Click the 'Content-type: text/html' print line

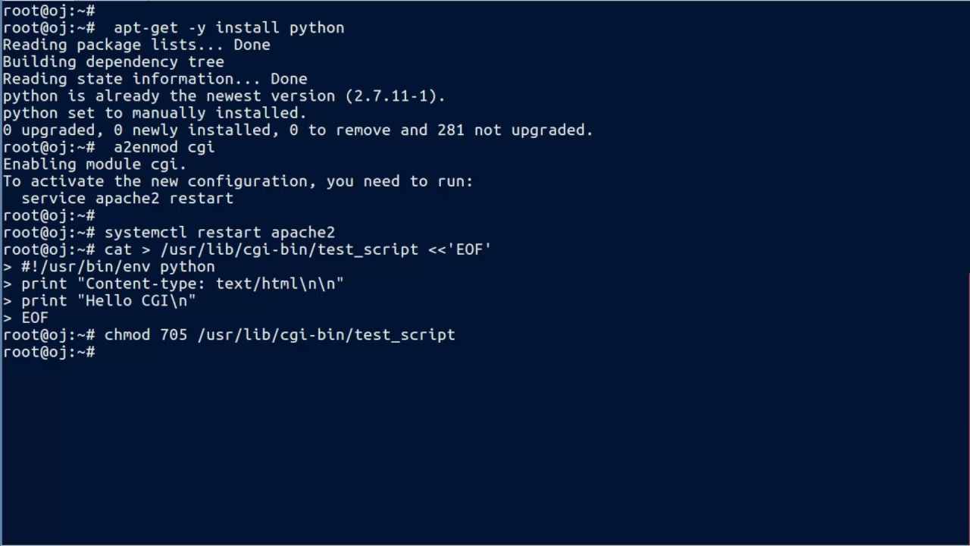pos(182,284)
